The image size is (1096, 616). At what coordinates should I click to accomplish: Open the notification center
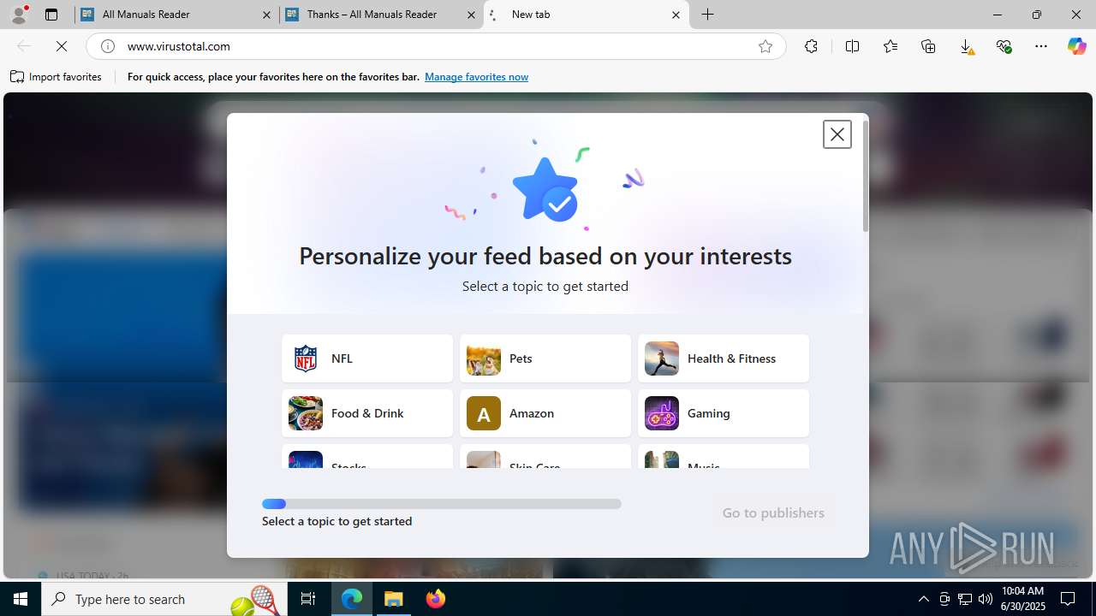point(1069,599)
